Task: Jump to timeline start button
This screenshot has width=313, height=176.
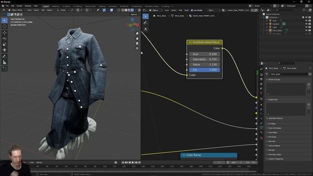Action: 123,162
